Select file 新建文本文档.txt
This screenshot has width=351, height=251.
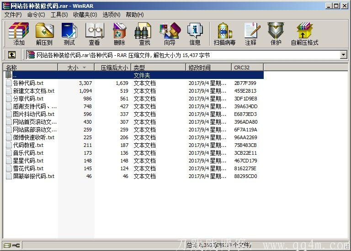point(33,91)
